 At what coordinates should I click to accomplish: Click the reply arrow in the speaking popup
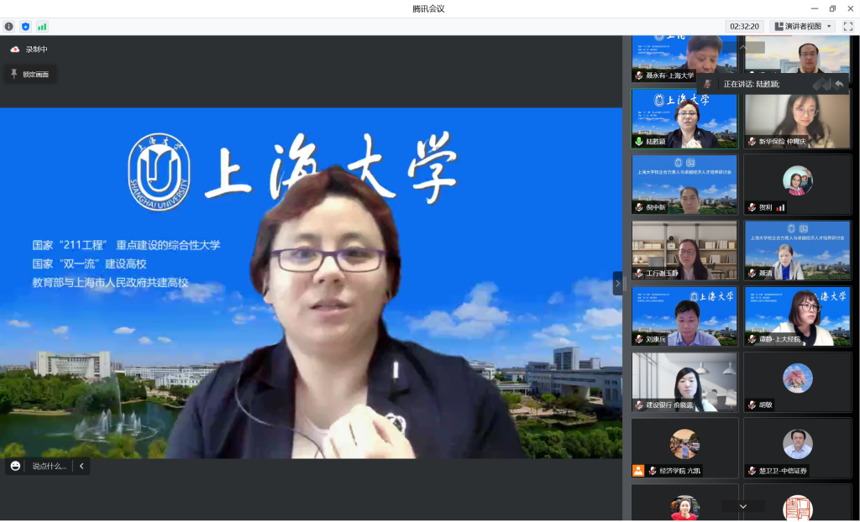coord(839,84)
